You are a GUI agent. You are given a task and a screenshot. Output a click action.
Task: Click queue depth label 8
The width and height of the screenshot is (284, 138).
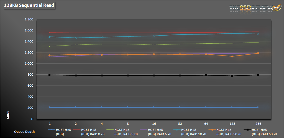[128, 124]
